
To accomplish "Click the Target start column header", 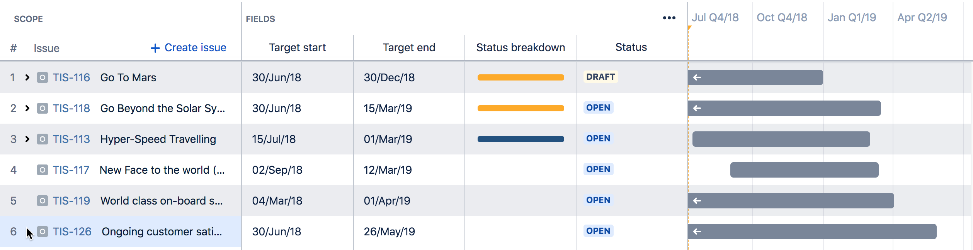I will 297,47.
